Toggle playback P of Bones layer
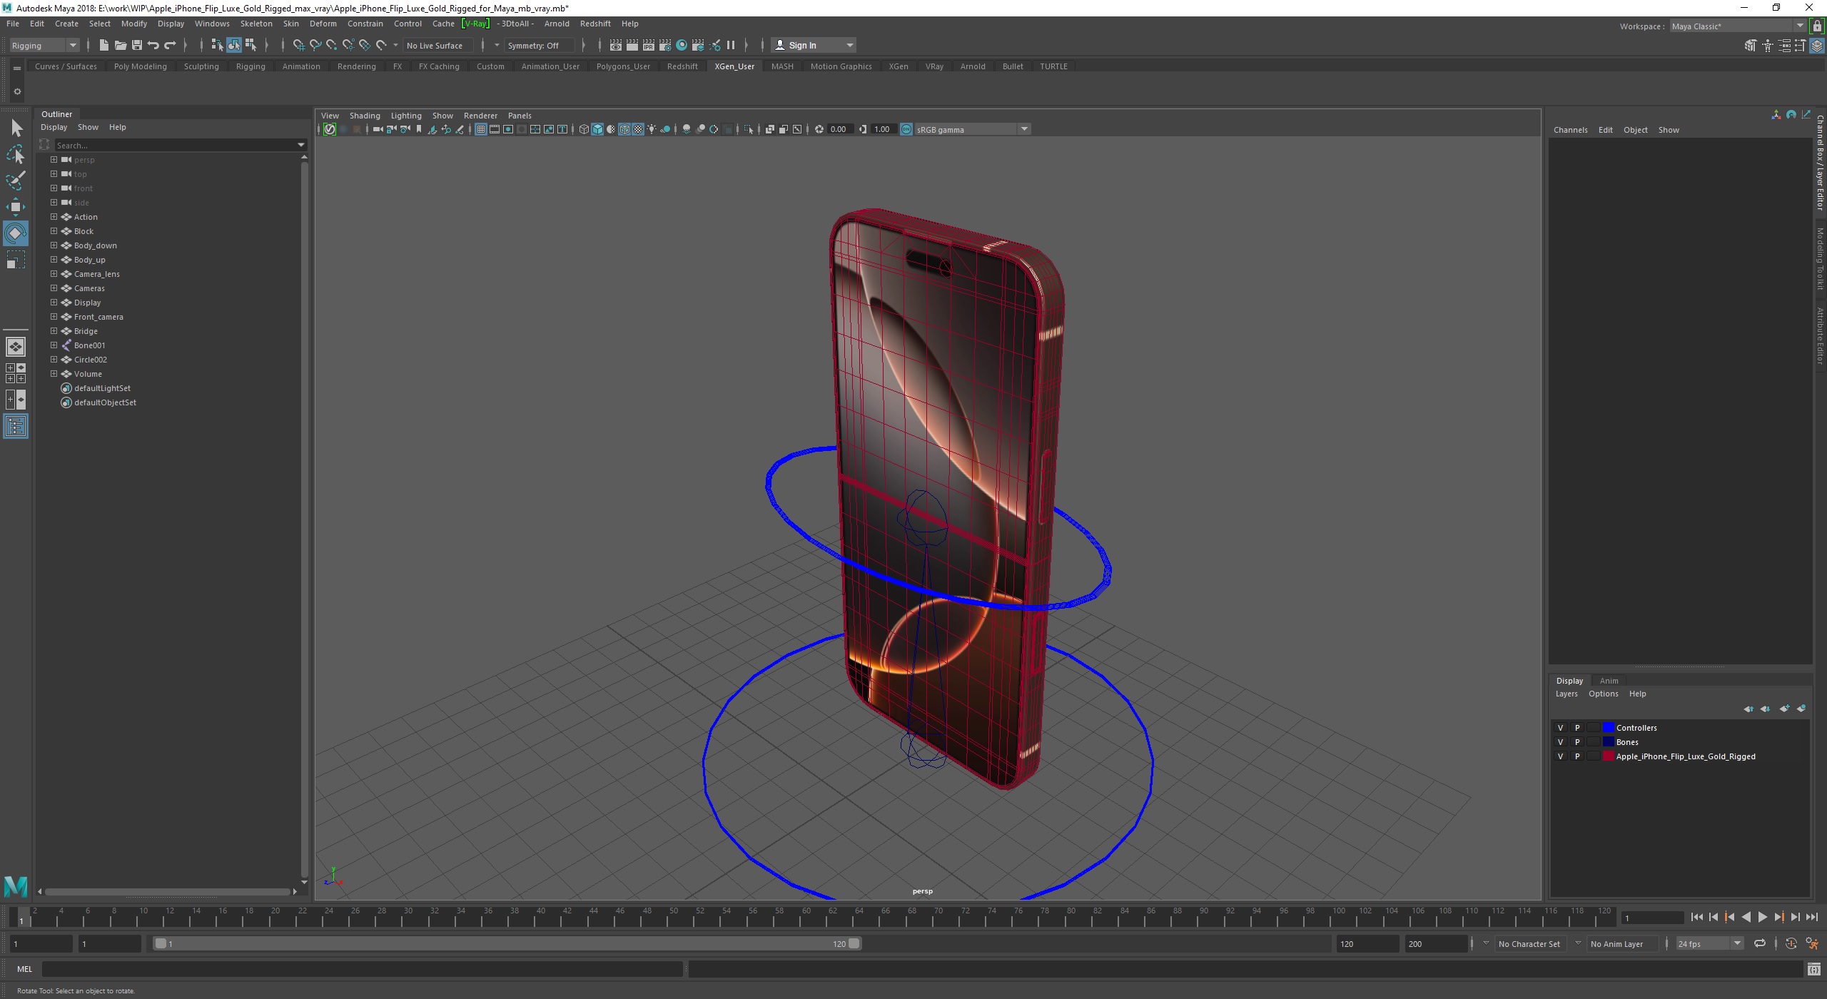Viewport: 1827px width, 999px height. point(1577,742)
